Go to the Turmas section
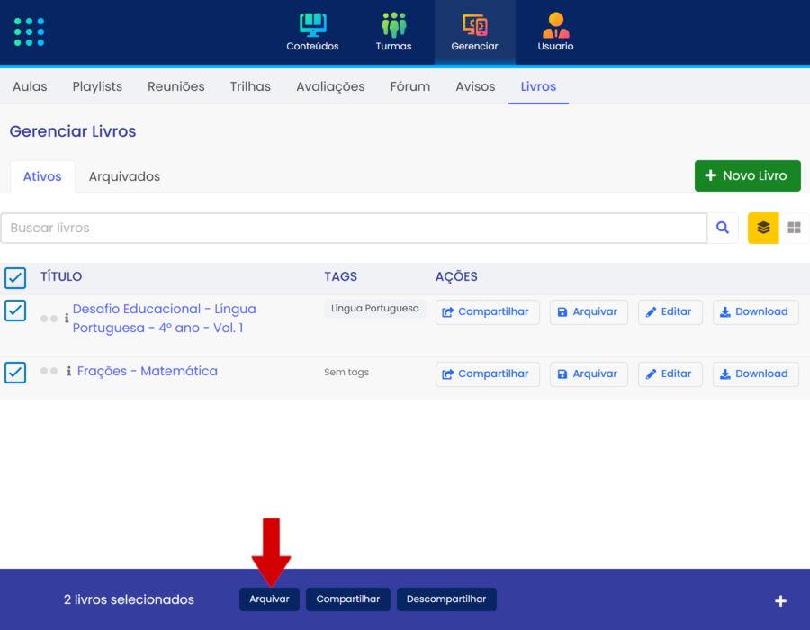The width and height of the screenshot is (810, 630). pos(393,32)
